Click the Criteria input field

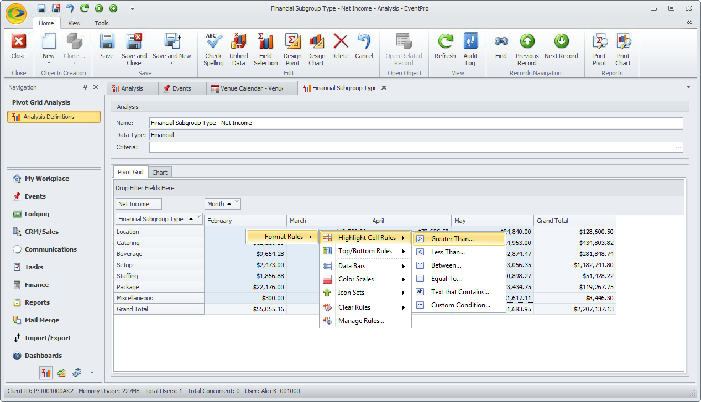coord(412,147)
